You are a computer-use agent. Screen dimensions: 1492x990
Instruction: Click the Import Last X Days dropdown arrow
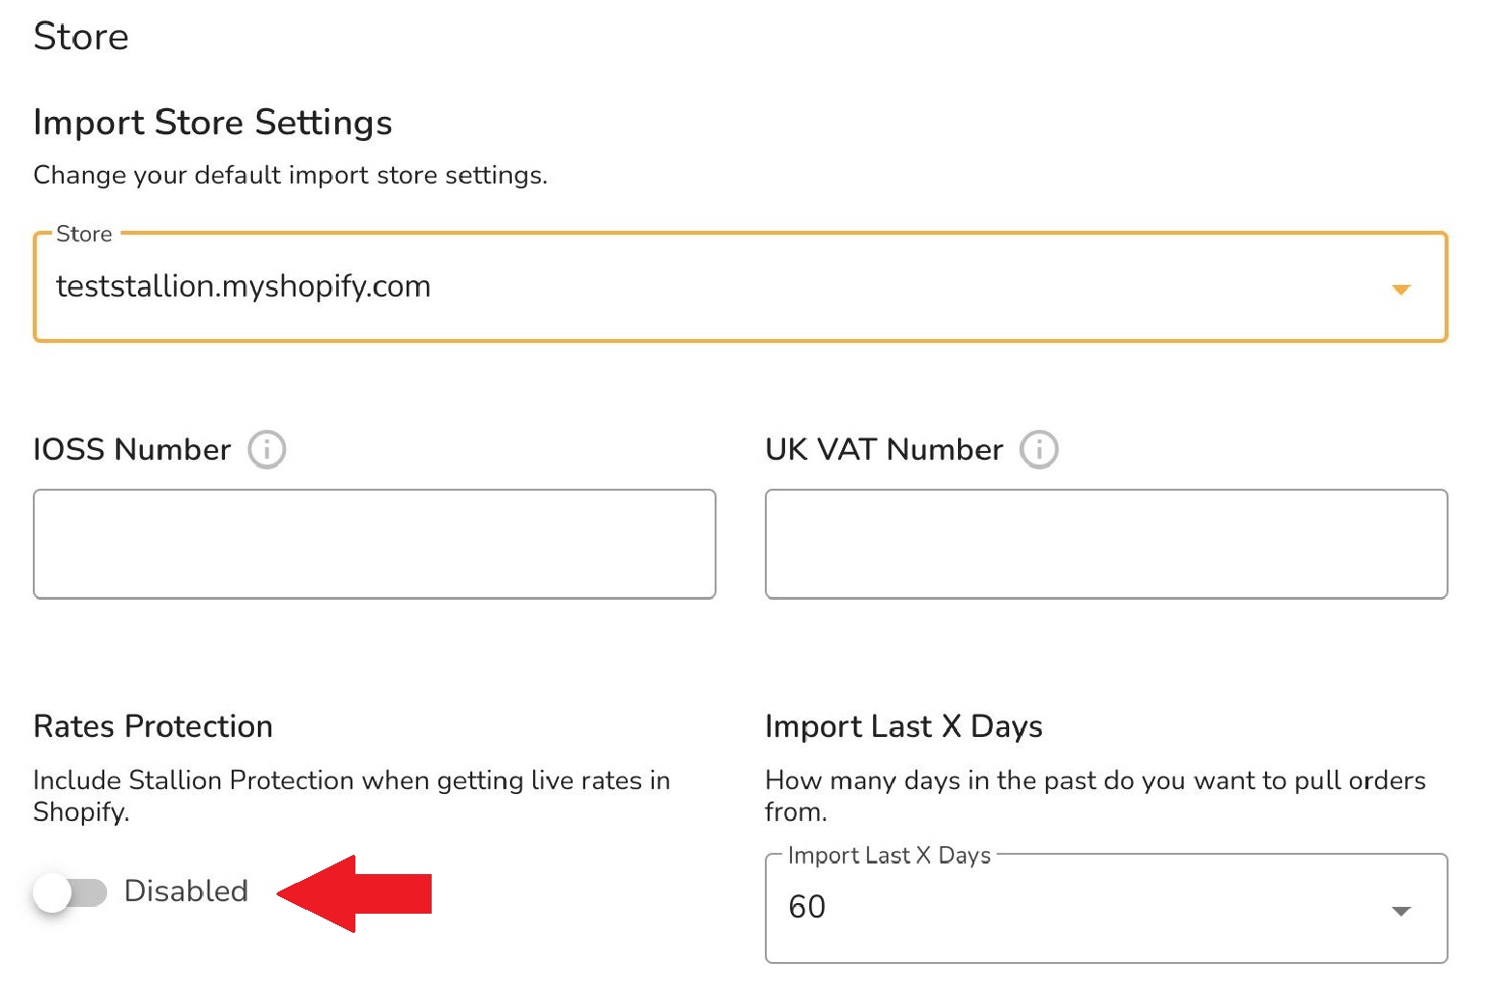click(1400, 911)
